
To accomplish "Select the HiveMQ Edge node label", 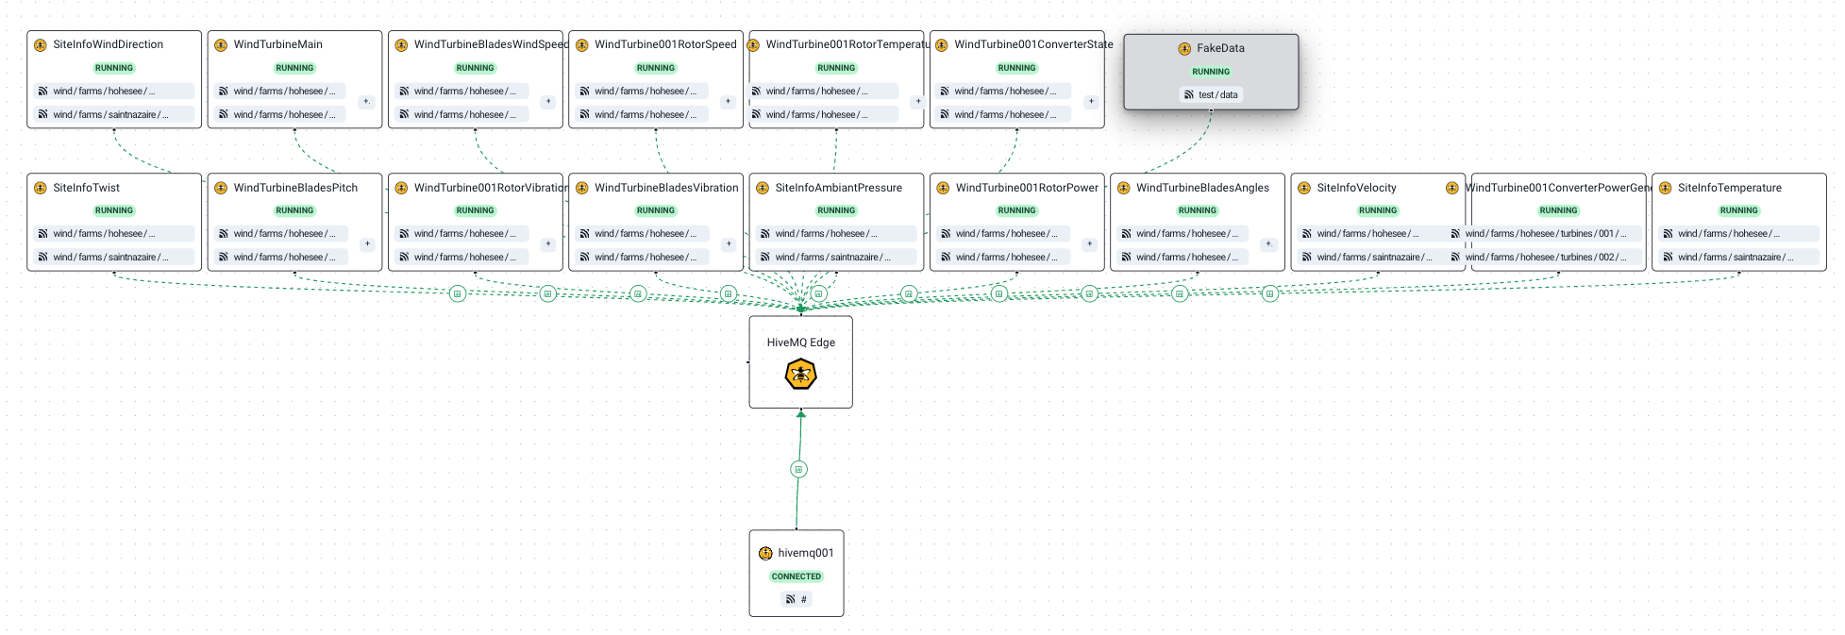I will pyautogui.click(x=801, y=343).
